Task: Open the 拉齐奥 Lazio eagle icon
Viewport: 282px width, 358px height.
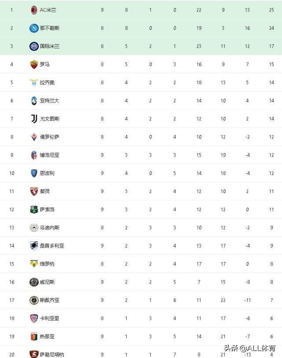Action: 34,82
